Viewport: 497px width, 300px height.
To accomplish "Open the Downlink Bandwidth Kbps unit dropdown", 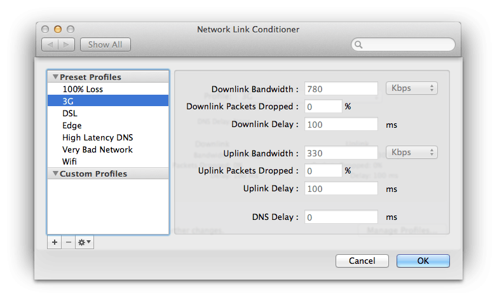I will tap(411, 88).
